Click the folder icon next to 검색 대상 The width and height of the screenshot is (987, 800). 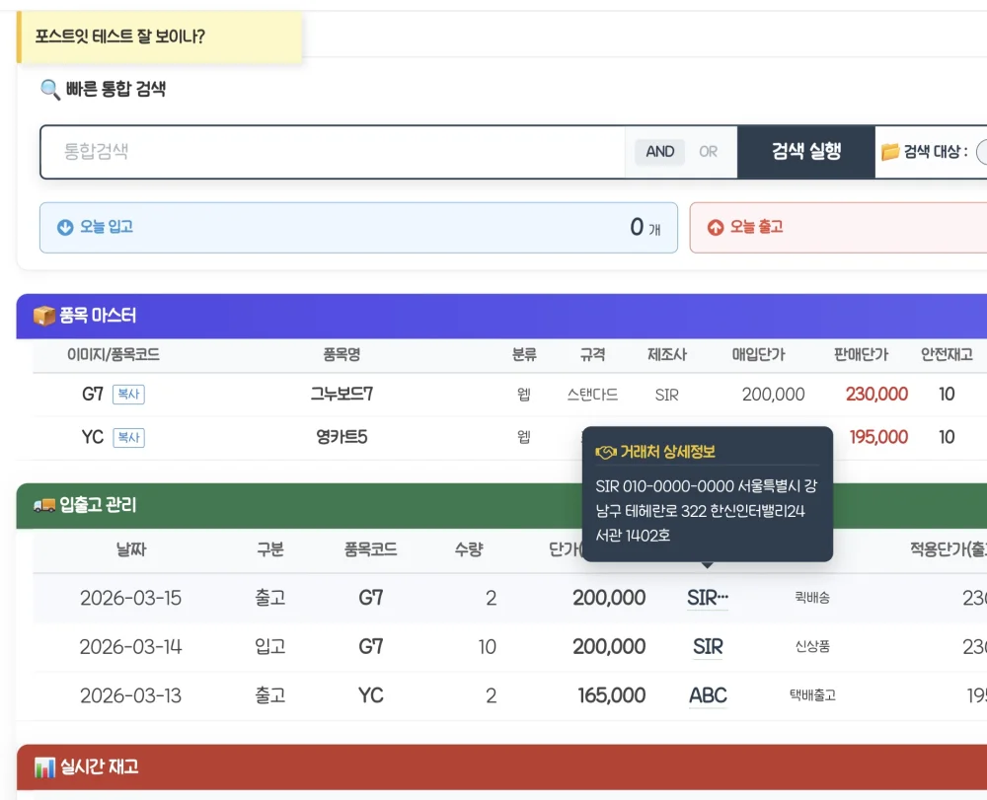tap(889, 152)
